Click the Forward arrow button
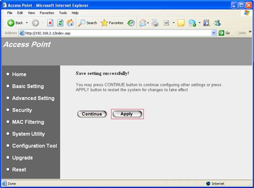Image resolution: width=254 pixels, height=188 pixels. click(36, 23)
